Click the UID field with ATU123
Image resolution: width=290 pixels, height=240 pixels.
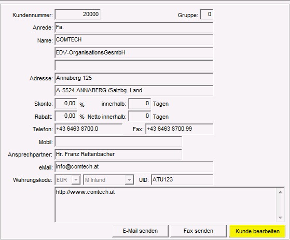coord(182,179)
